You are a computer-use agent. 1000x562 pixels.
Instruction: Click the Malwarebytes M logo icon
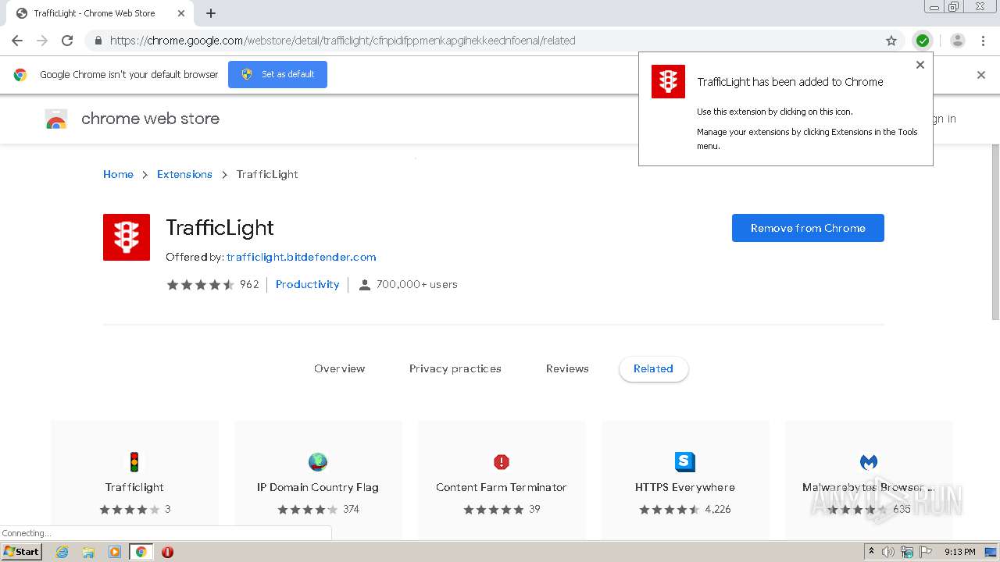click(869, 462)
